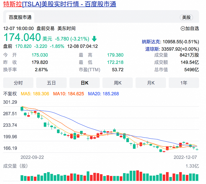The height and width of the screenshot is (184, 206).
Task: Click the green down arrow price indicator
Action: point(94,39)
